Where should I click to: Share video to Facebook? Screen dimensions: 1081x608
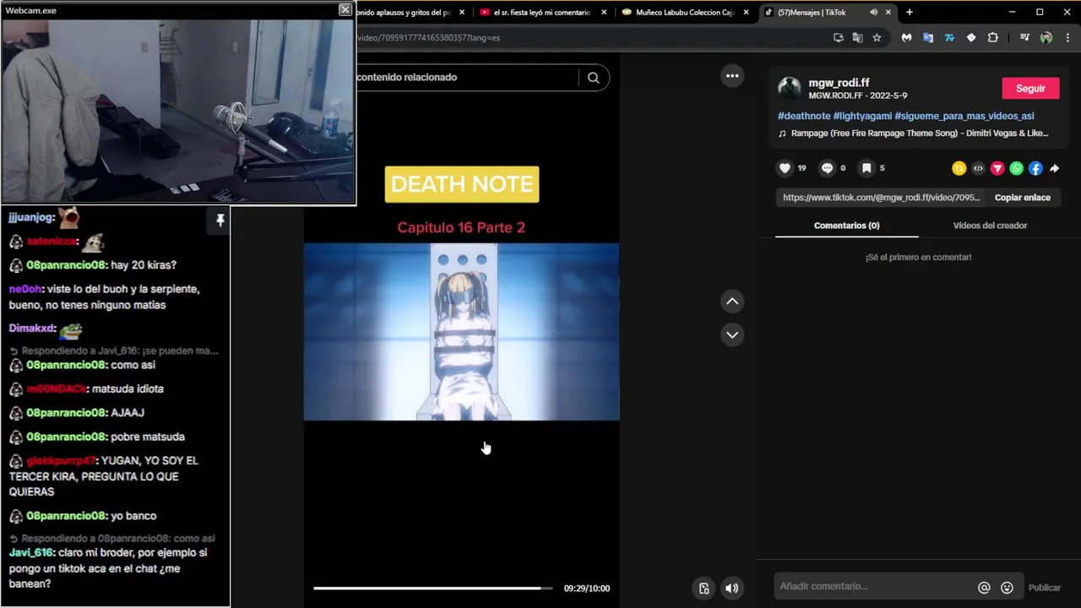[x=1035, y=169]
